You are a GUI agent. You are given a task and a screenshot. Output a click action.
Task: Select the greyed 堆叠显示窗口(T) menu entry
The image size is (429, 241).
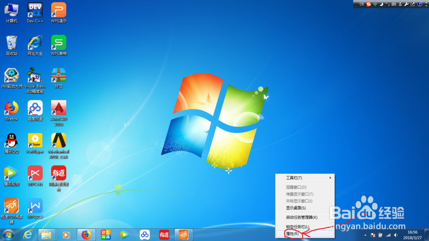pos(305,194)
